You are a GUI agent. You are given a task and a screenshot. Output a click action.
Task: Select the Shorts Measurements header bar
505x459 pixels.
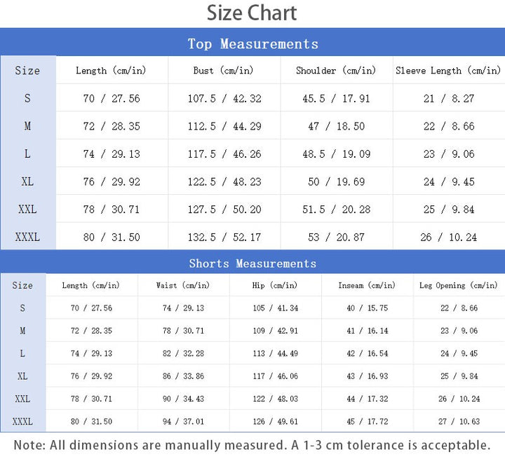point(252,263)
